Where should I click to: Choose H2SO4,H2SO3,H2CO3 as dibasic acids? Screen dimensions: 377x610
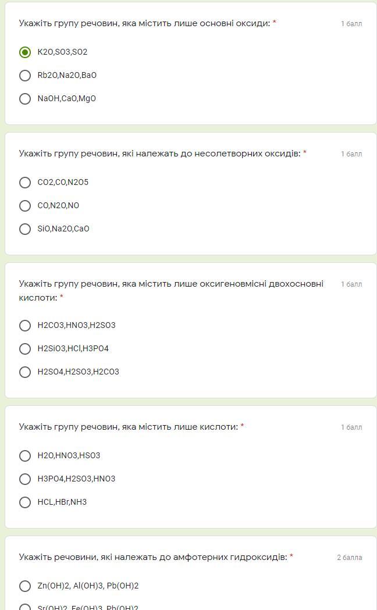[25, 372]
